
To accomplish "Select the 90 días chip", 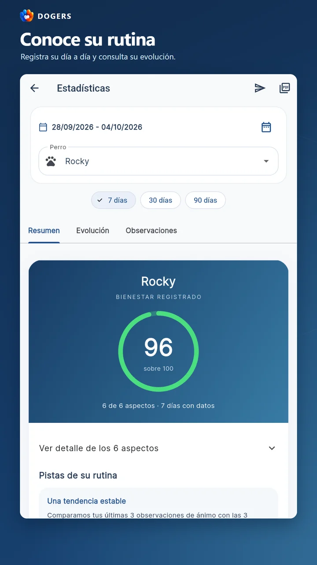I will point(205,200).
